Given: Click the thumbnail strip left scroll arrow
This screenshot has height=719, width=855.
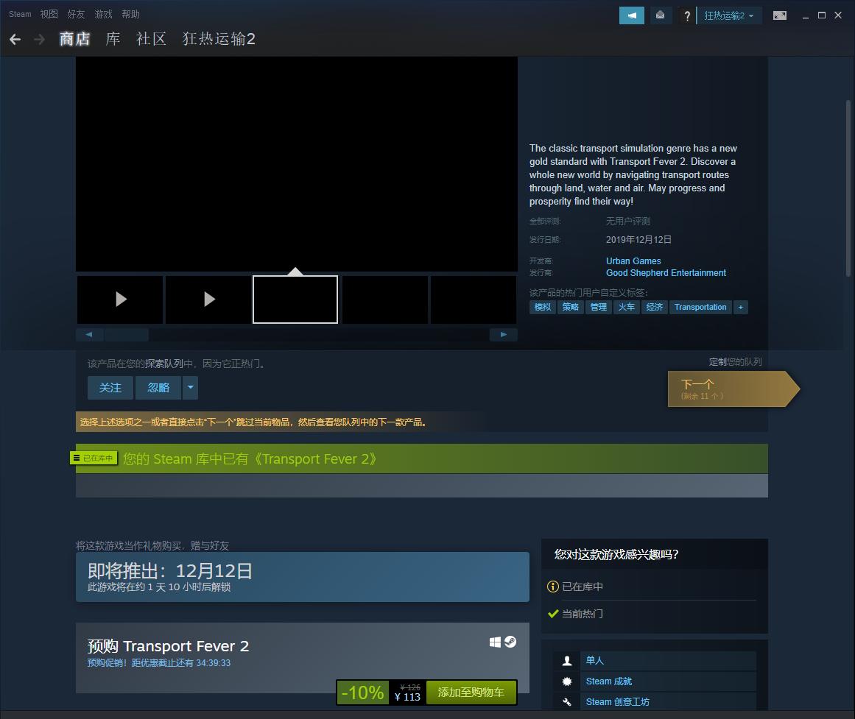Looking at the screenshot, I should pyautogui.click(x=89, y=334).
